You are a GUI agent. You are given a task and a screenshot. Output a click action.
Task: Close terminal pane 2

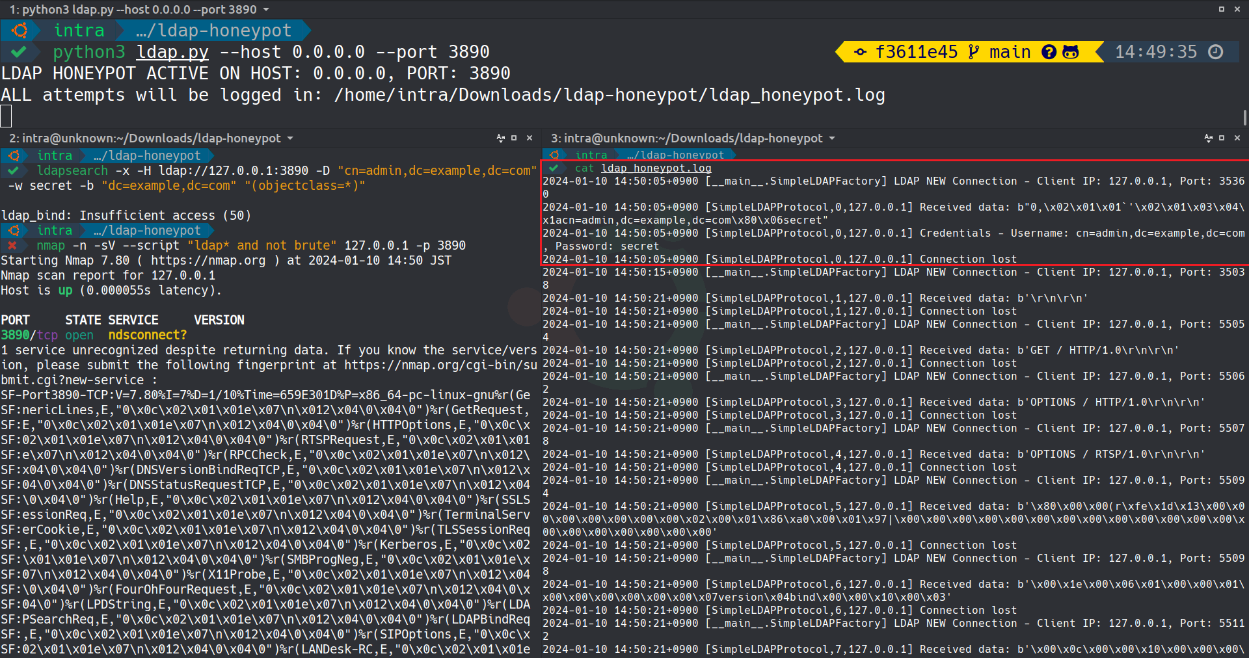tap(530, 138)
